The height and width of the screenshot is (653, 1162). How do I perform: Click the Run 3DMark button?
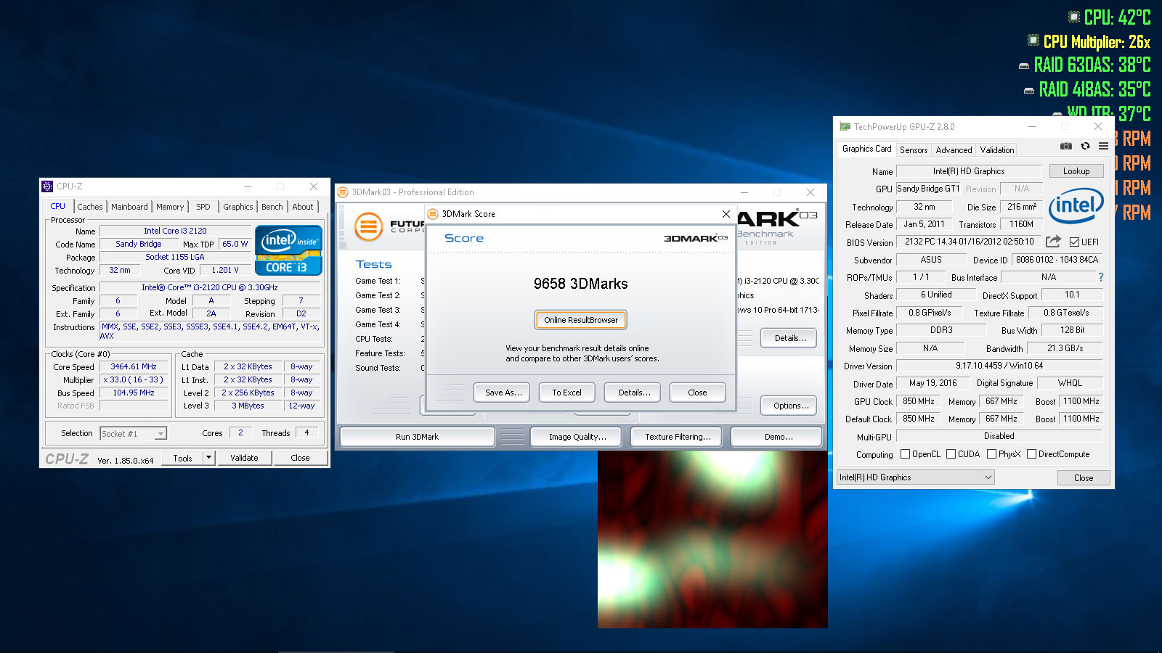click(417, 437)
